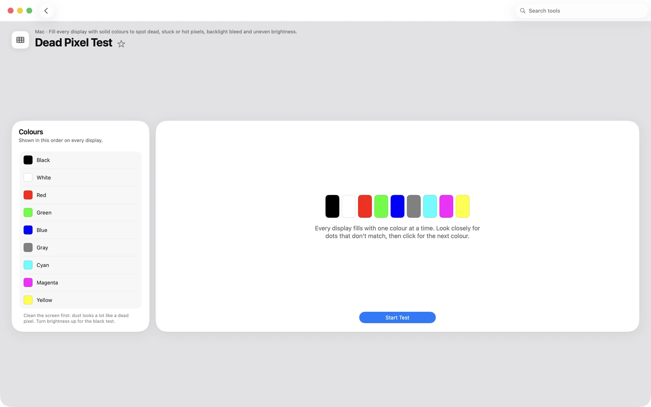Click the "Colours" panel heading

31,132
